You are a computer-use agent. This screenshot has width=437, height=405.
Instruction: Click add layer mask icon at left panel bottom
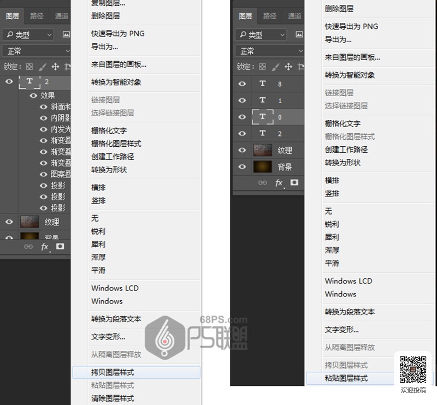[60, 246]
